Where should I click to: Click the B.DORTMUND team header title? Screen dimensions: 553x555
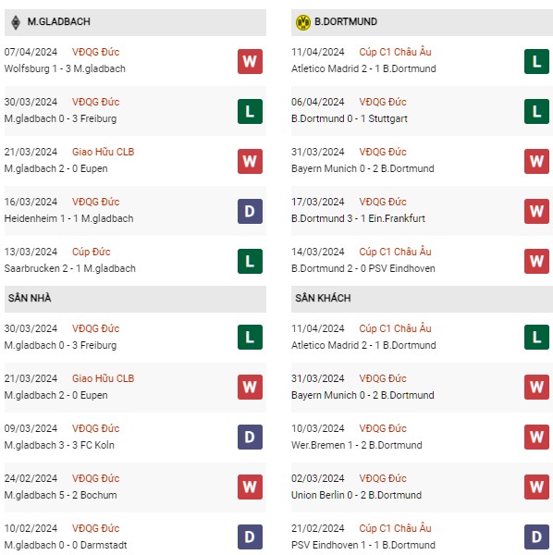click(346, 22)
